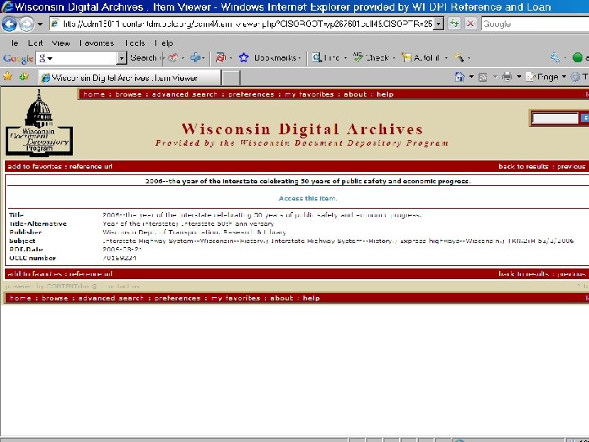Click the PDF-Date value 2006-06-21

tap(122, 250)
